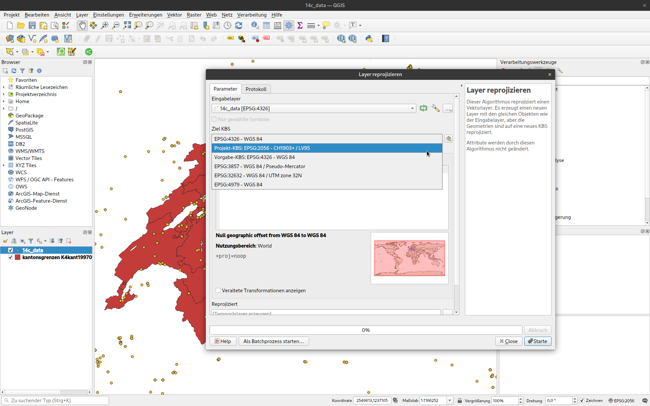Open the Maßstab scale dropdown
This screenshot has height=406, width=650.
[x=450, y=400]
